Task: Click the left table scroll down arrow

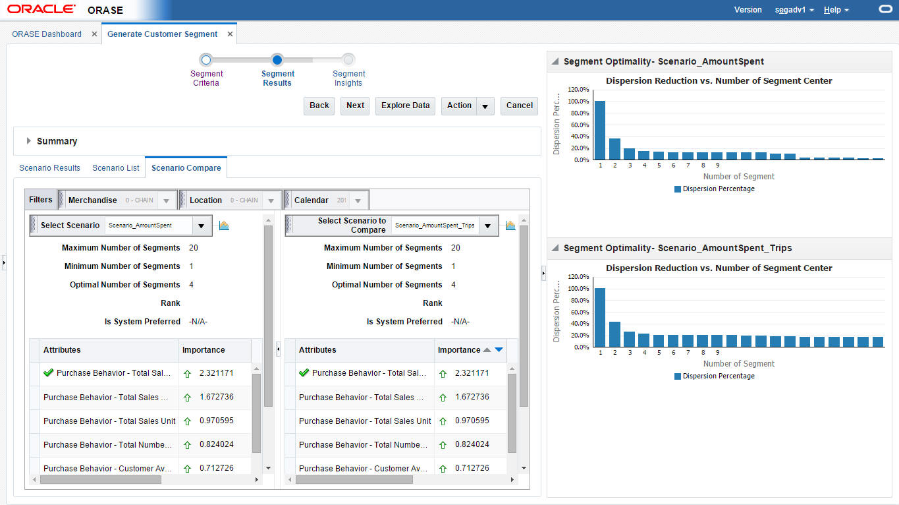Action: (x=267, y=467)
